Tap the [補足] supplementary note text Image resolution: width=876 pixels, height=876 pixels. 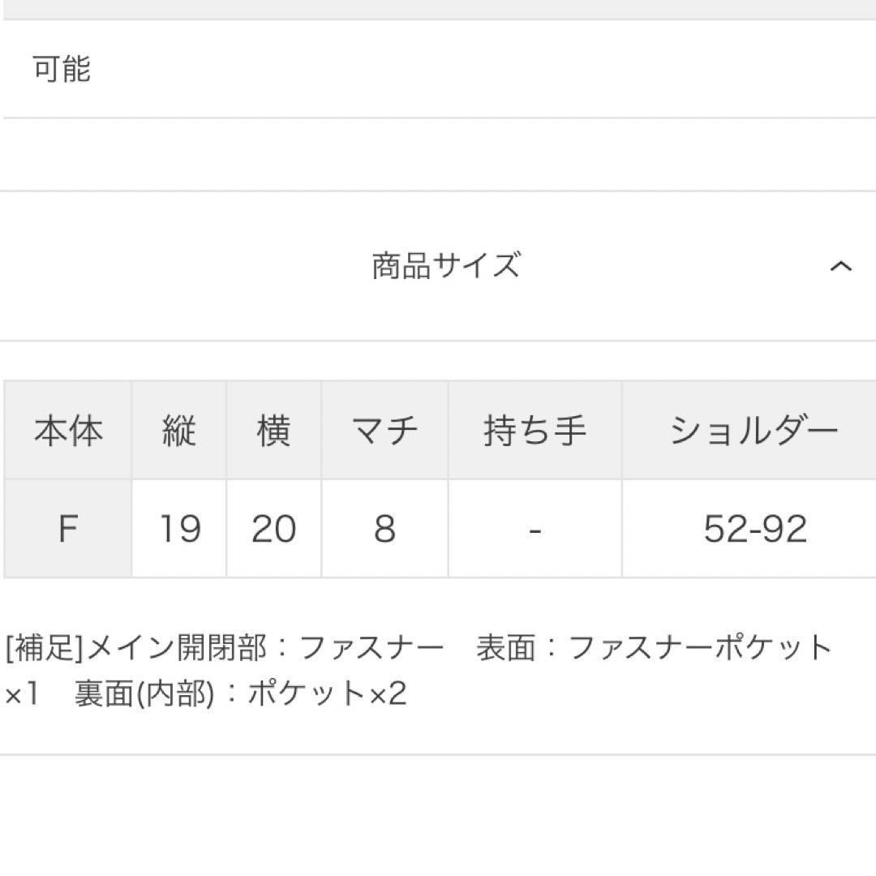pos(41,646)
